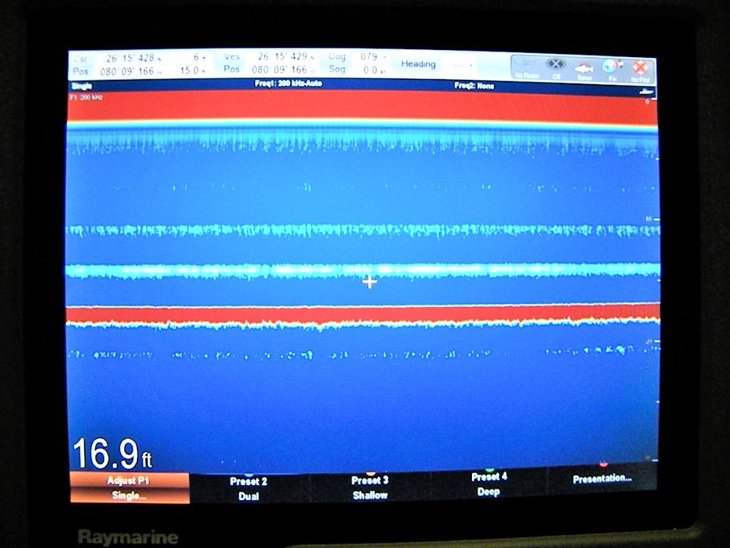Tap the F1 200 kHz label
Screen dimensions: 730x548
(86, 97)
